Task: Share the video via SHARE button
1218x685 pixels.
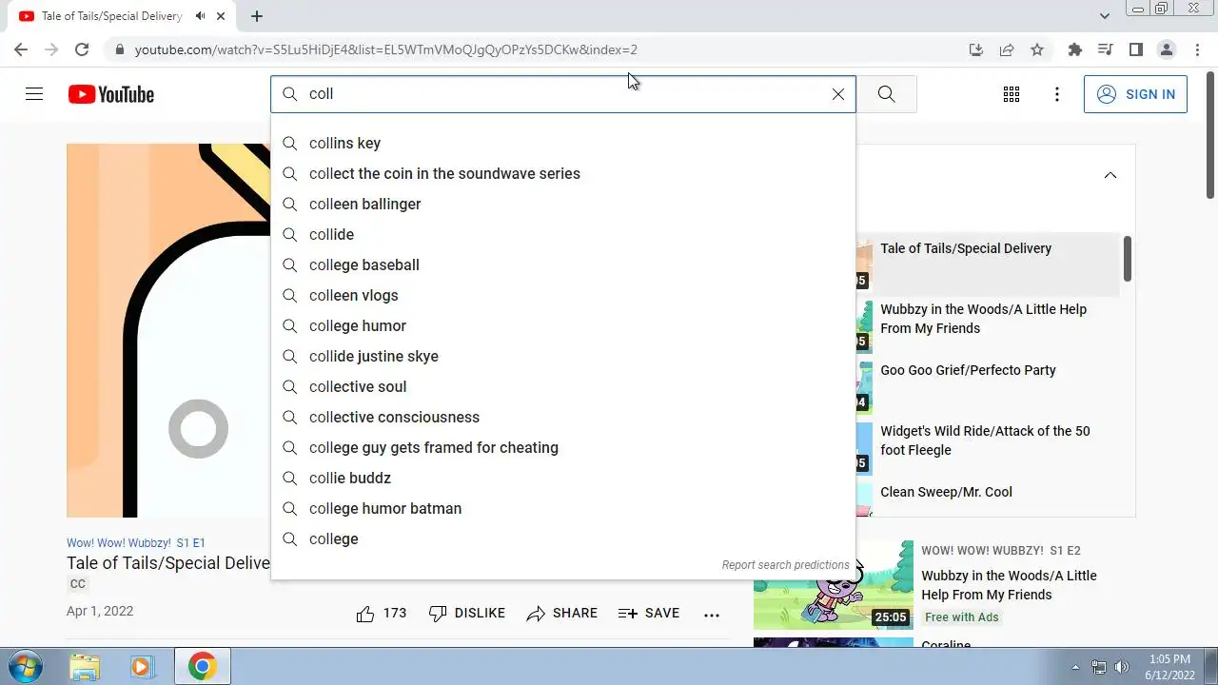Action: pos(561,614)
